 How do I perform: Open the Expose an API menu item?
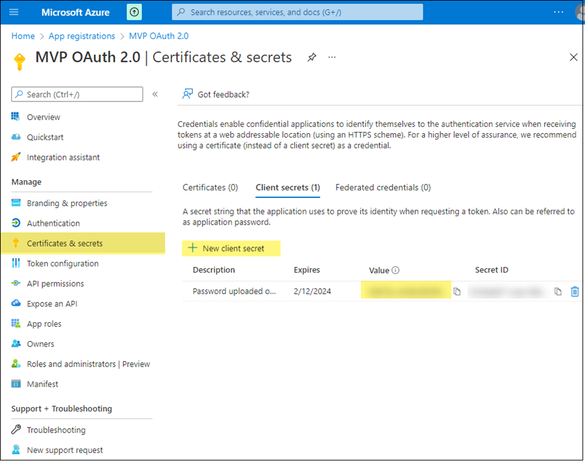[x=52, y=304]
